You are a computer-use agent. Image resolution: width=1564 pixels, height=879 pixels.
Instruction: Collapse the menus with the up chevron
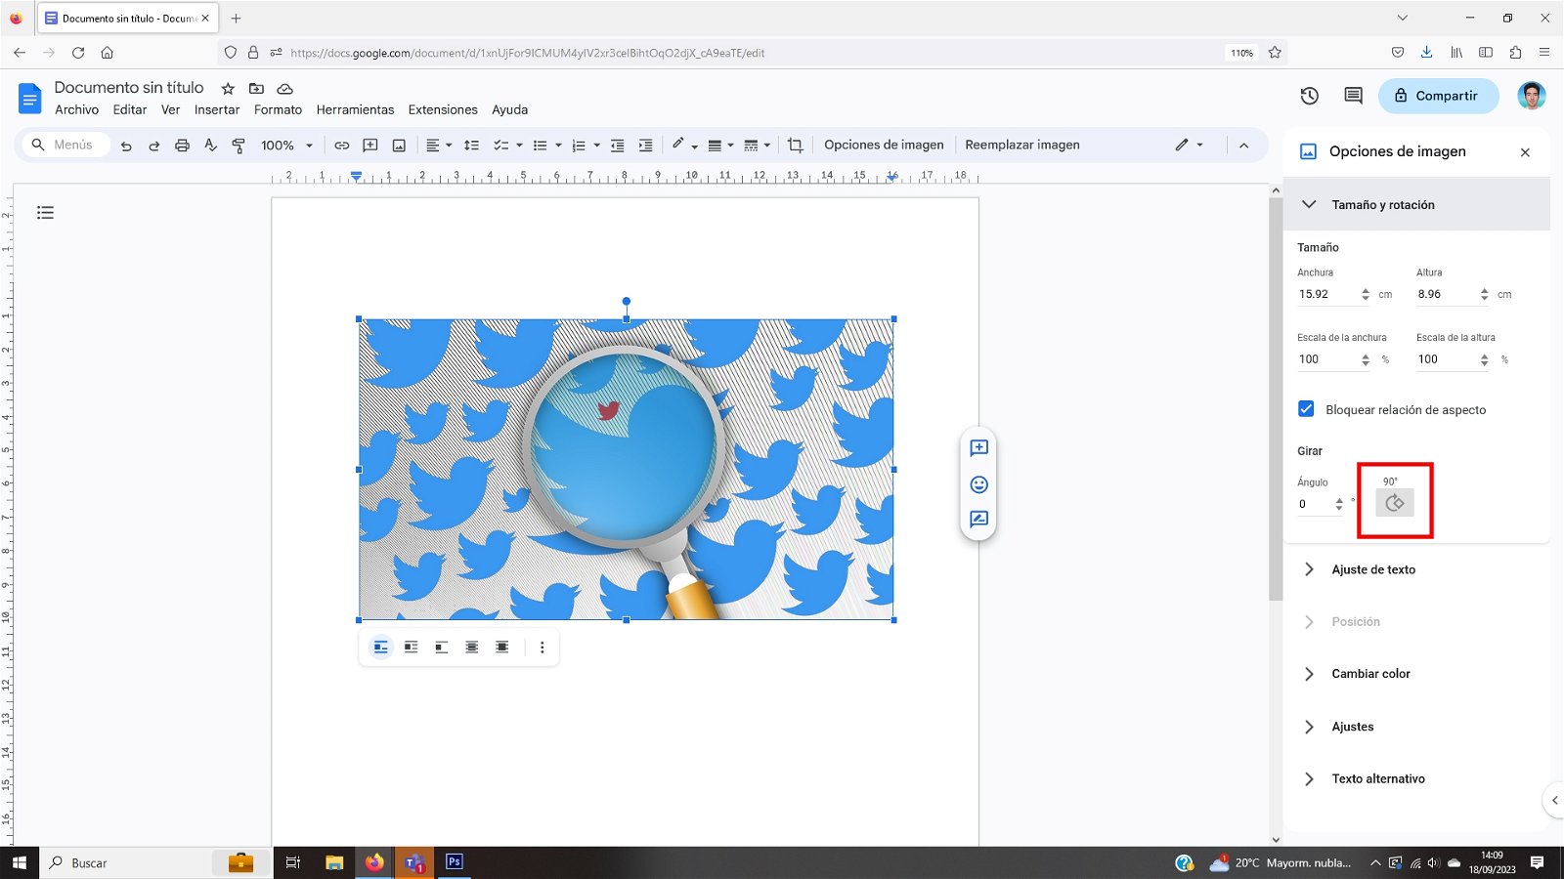(x=1243, y=146)
